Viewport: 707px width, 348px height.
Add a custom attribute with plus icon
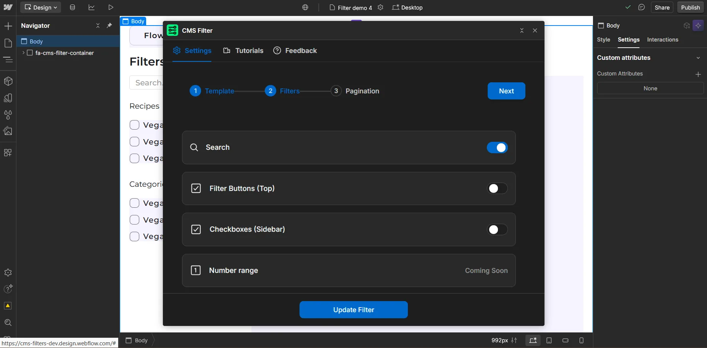698,74
